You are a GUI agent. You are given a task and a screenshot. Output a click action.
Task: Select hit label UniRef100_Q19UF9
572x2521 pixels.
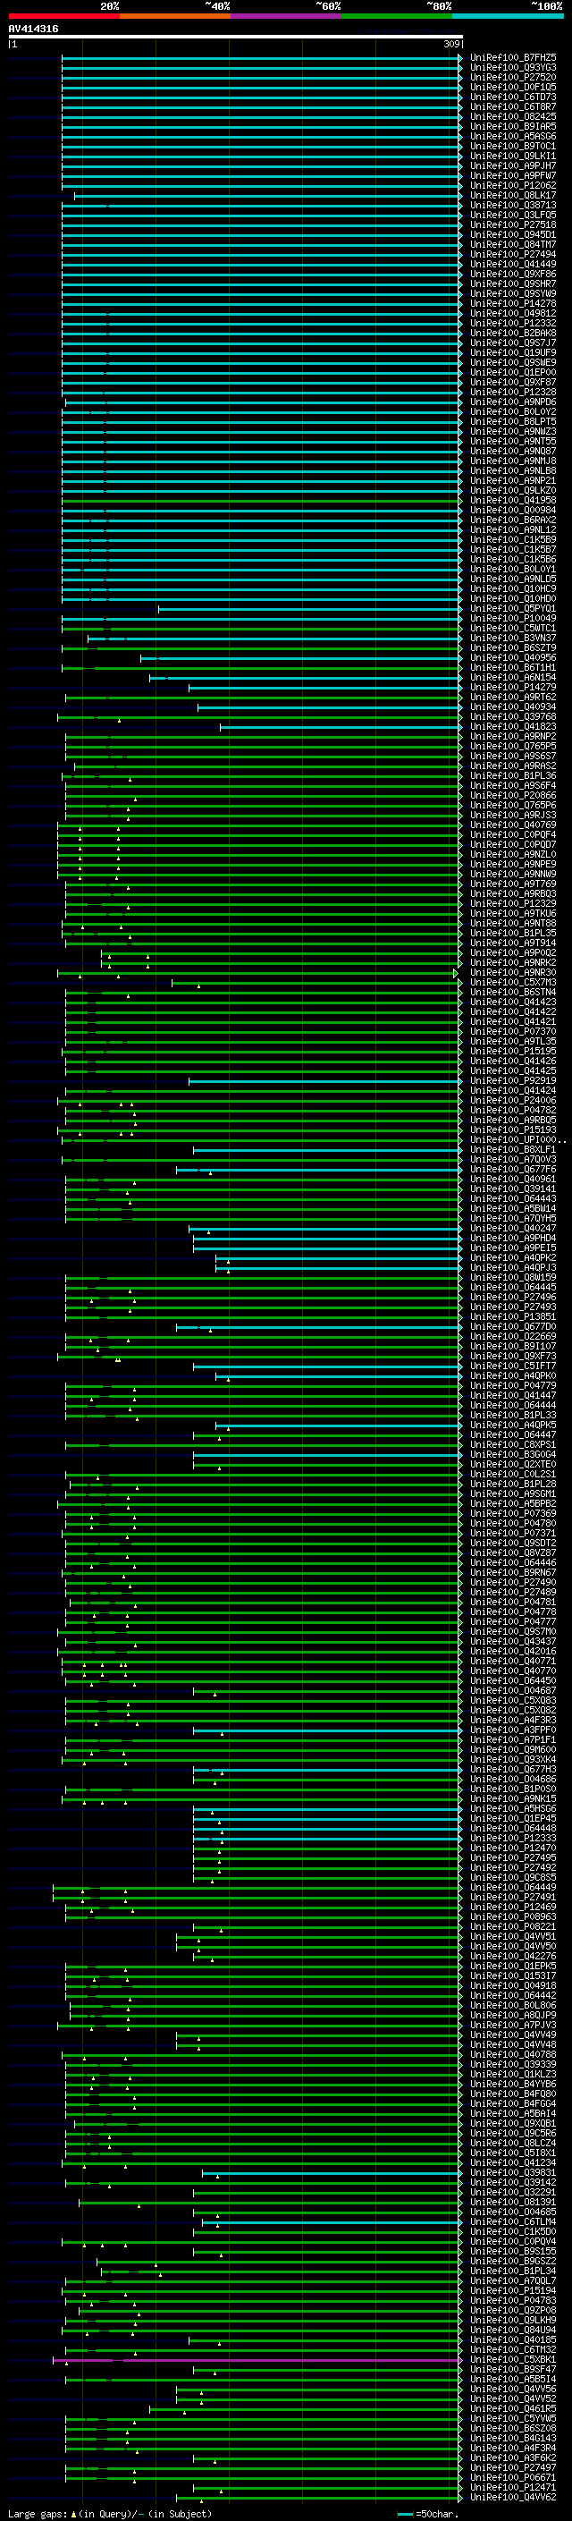click(513, 352)
